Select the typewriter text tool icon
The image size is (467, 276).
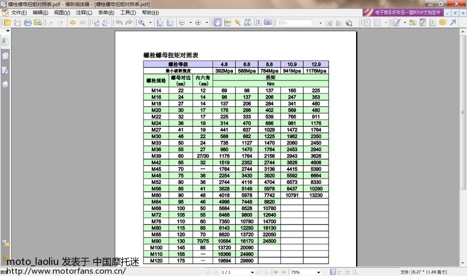click(433, 23)
